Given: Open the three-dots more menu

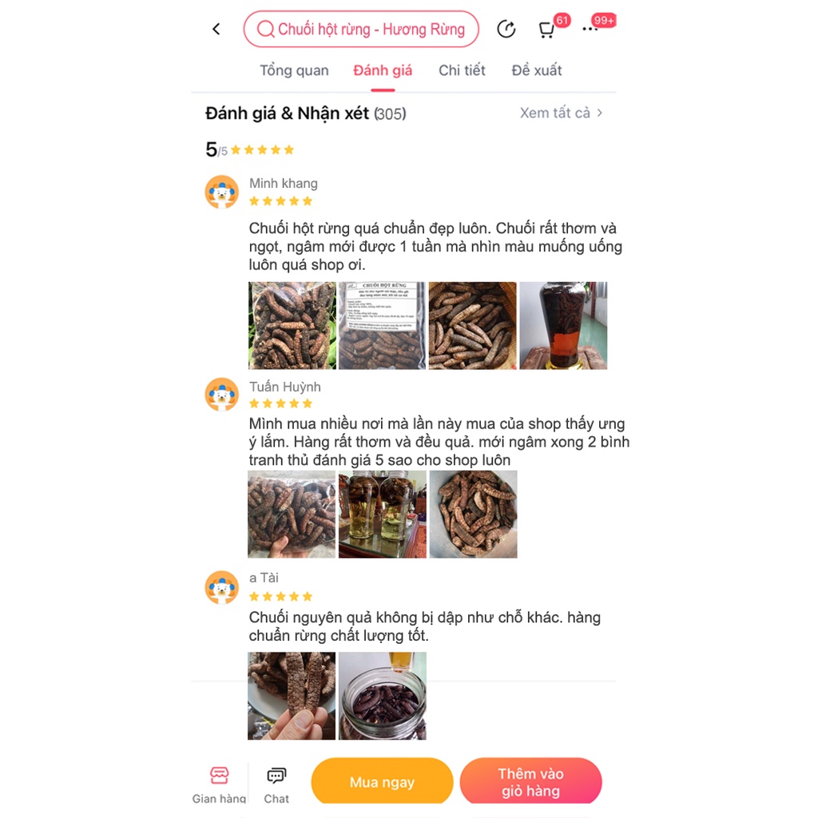Looking at the screenshot, I should (590, 30).
